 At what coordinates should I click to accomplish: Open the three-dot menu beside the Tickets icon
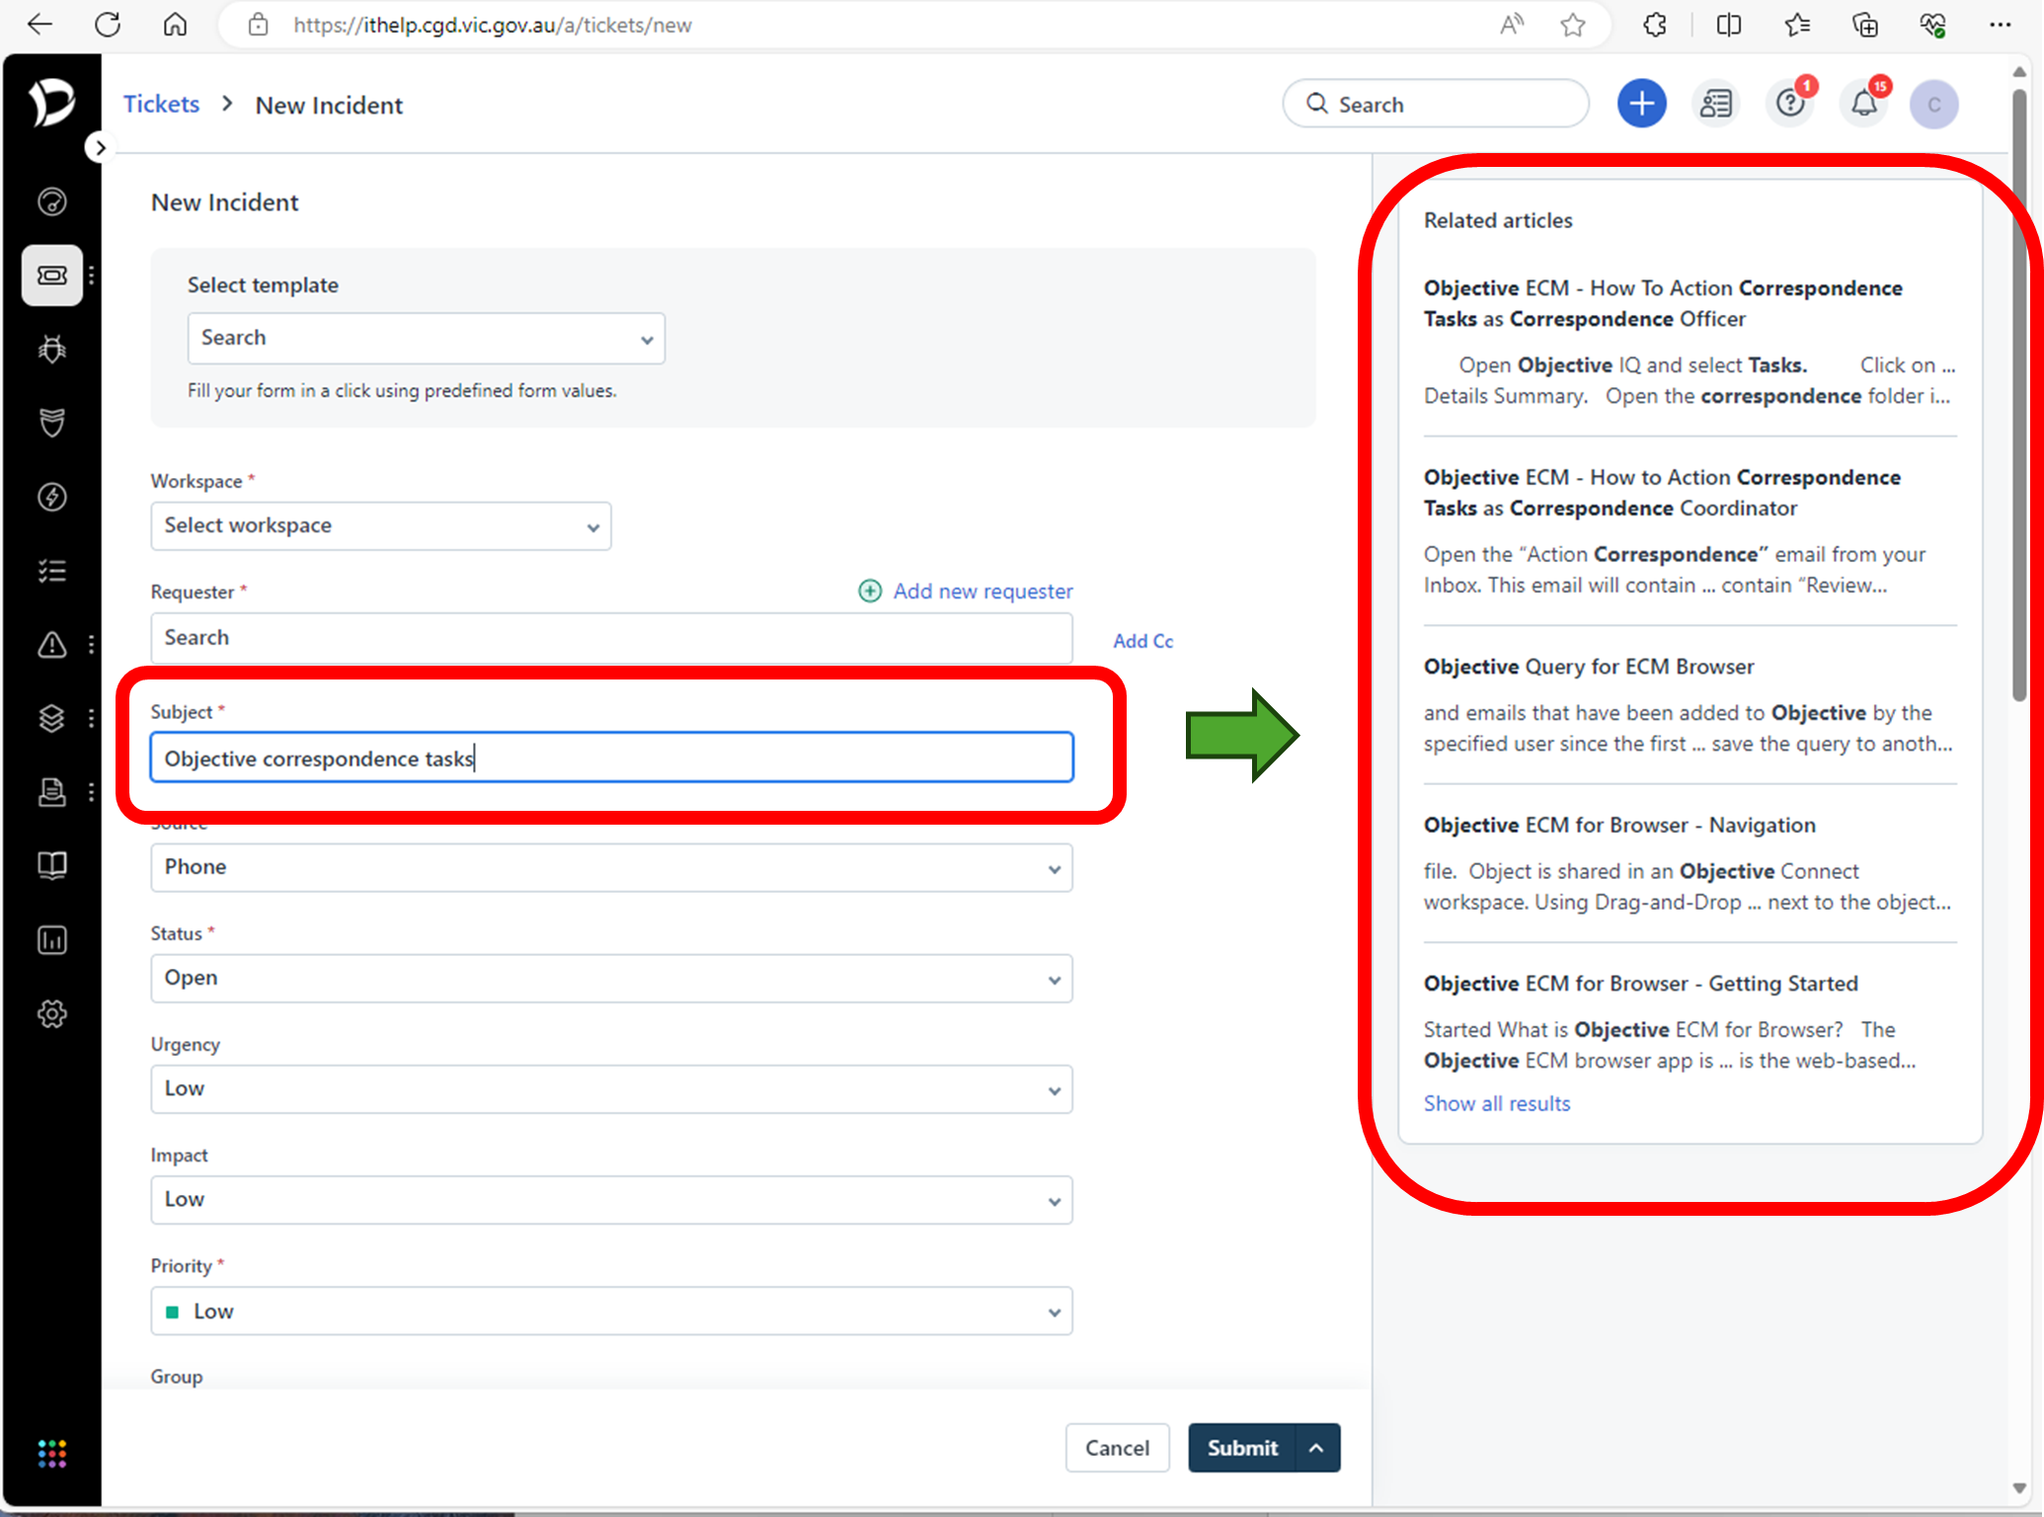(x=92, y=276)
